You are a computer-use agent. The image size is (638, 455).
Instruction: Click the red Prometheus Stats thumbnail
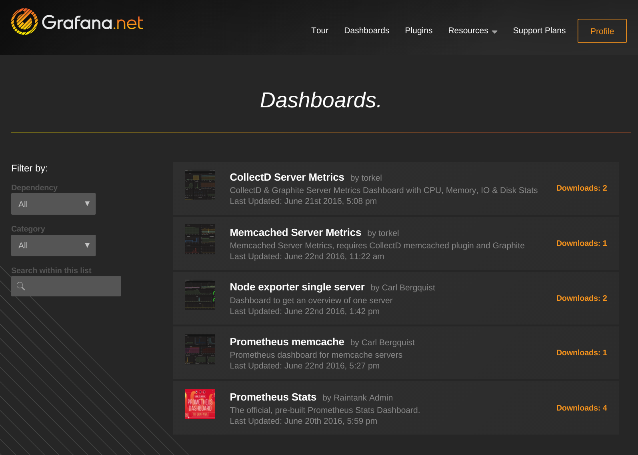[x=200, y=404]
